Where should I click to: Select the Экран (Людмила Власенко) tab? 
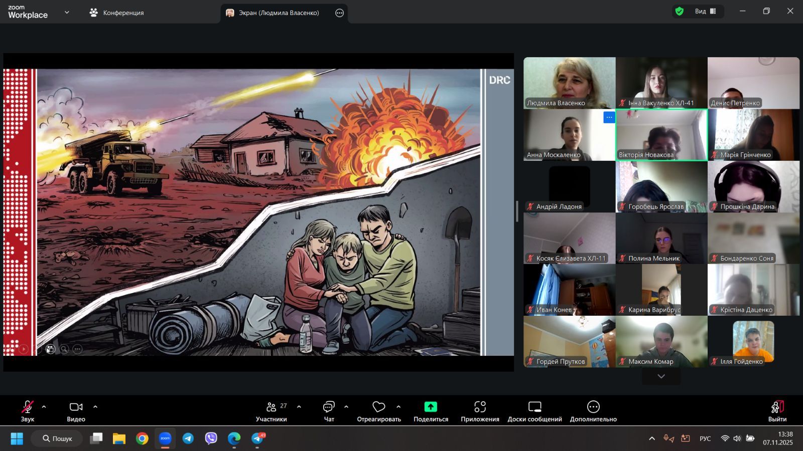pyautogui.click(x=279, y=13)
